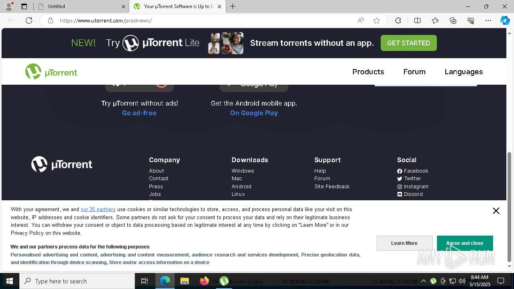Open the Press footer link
The height and width of the screenshot is (289, 514).
click(156, 187)
